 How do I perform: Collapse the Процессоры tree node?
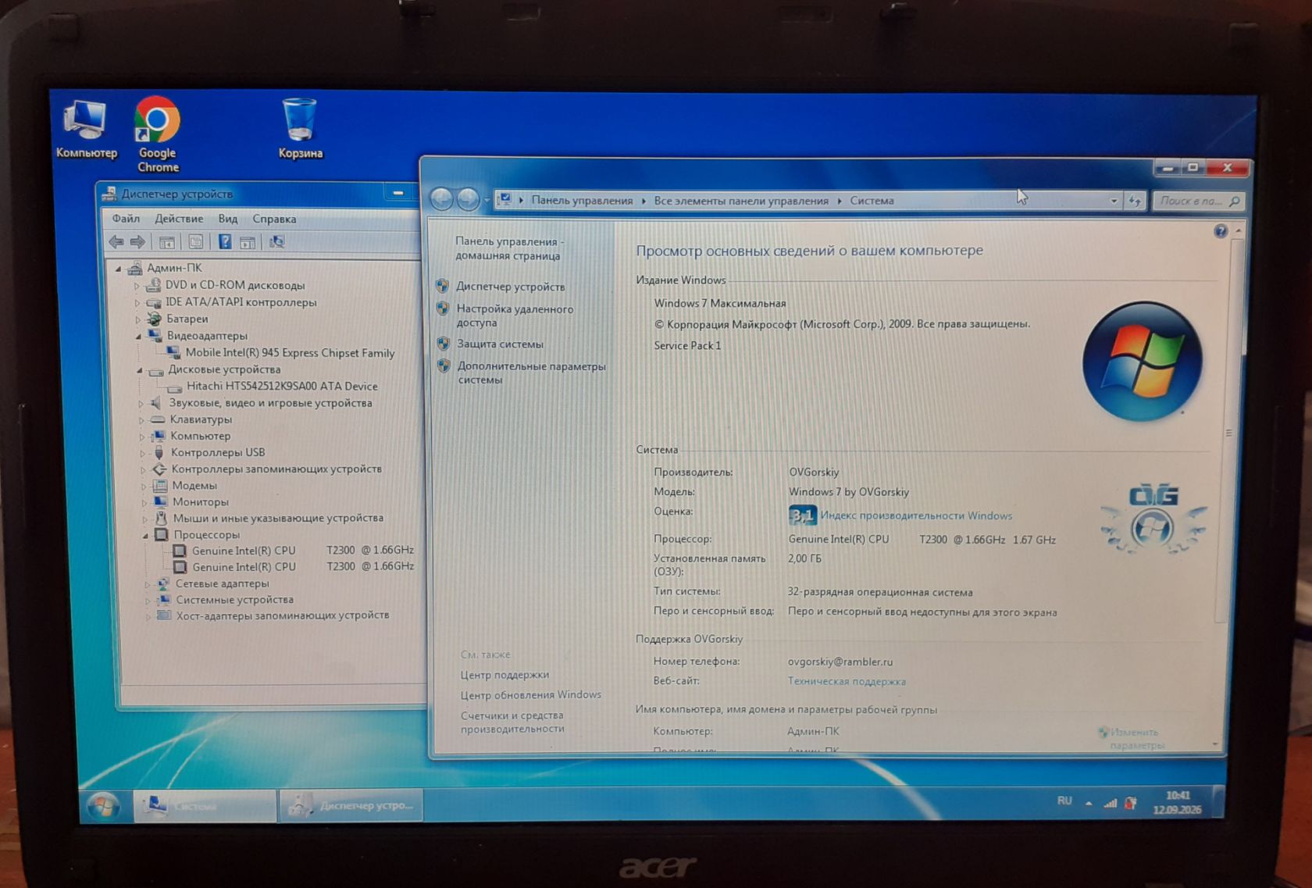click(145, 535)
